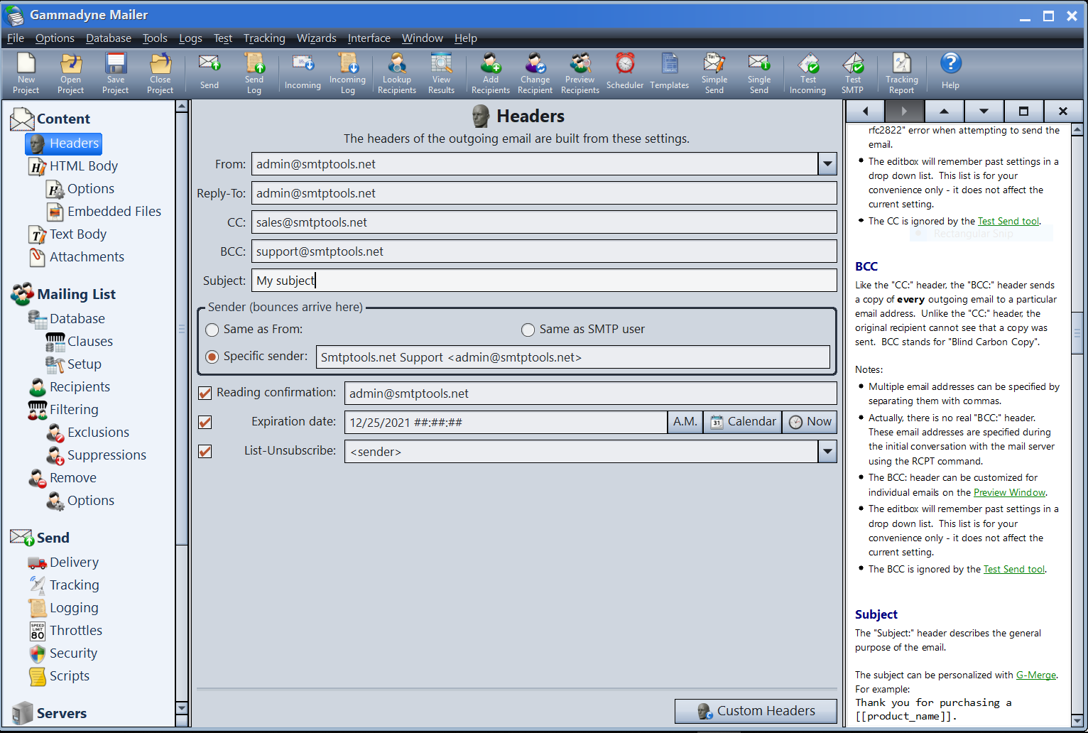The image size is (1088, 733).
Task: Open Suppressions under Filtering
Action: coord(97,455)
